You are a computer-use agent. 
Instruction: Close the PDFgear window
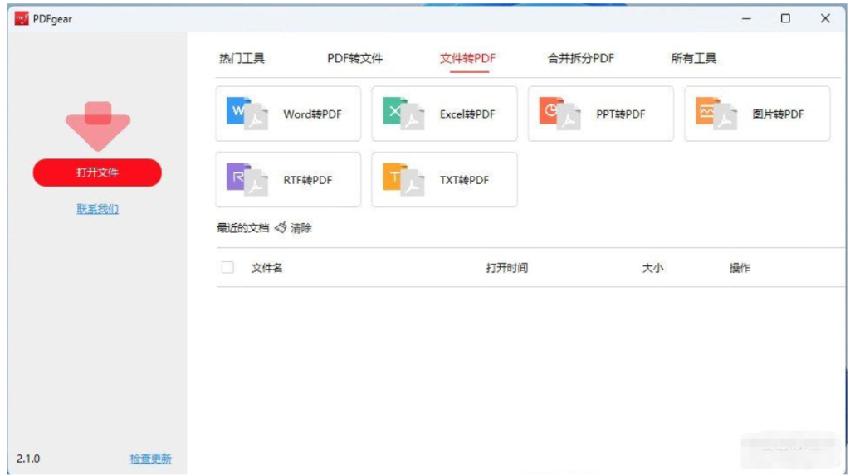click(x=825, y=18)
